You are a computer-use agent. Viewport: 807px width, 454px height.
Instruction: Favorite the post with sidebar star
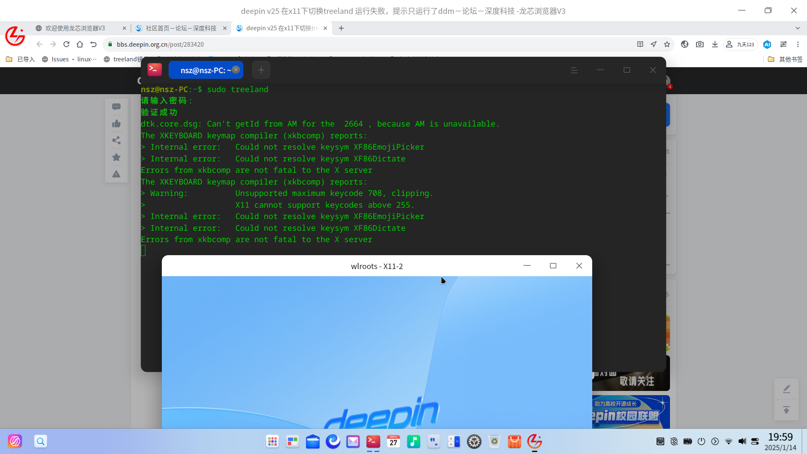tap(116, 157)
